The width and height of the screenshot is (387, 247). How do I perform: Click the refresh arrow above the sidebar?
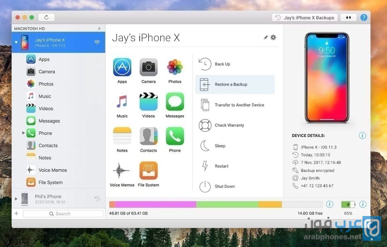coord(46,17)
